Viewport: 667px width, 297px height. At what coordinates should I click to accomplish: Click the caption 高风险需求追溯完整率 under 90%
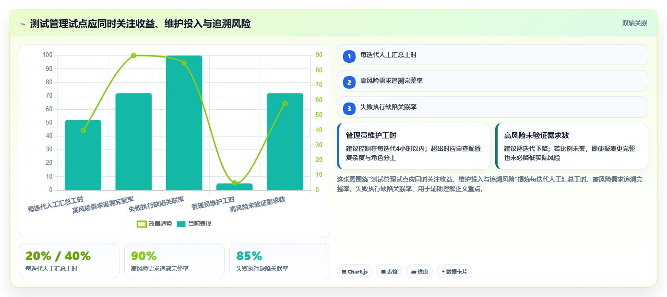160,269
